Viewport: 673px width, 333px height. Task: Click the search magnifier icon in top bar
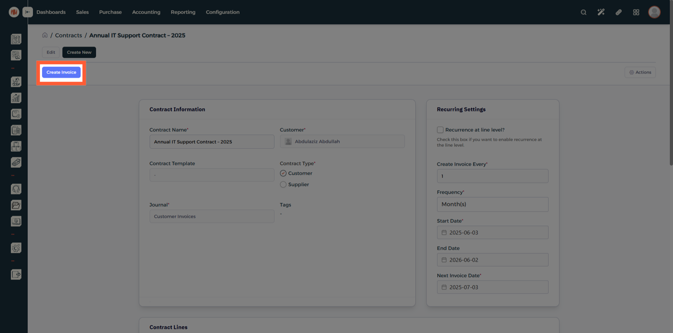583,12
